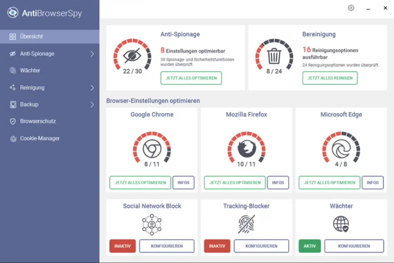Click the Microsoft Edge gauge icon
This screenshot has height=263, width=394.
341,149
